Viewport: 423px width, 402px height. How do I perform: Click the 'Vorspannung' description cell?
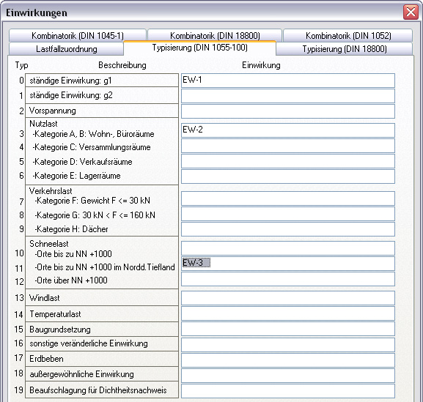coord(102,111)
